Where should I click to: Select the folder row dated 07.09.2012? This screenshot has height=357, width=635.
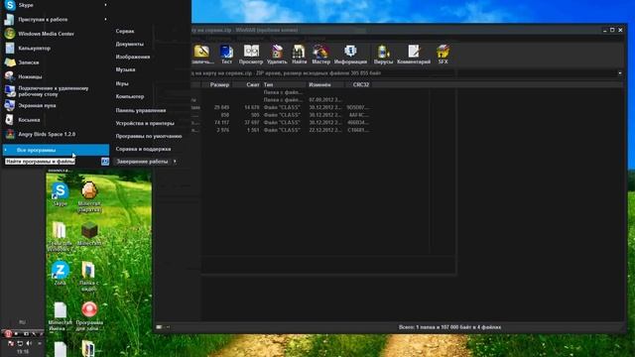point(280,99)
